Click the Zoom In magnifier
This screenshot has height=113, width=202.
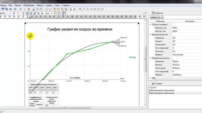pyautogui.click(x=39, y=13)
